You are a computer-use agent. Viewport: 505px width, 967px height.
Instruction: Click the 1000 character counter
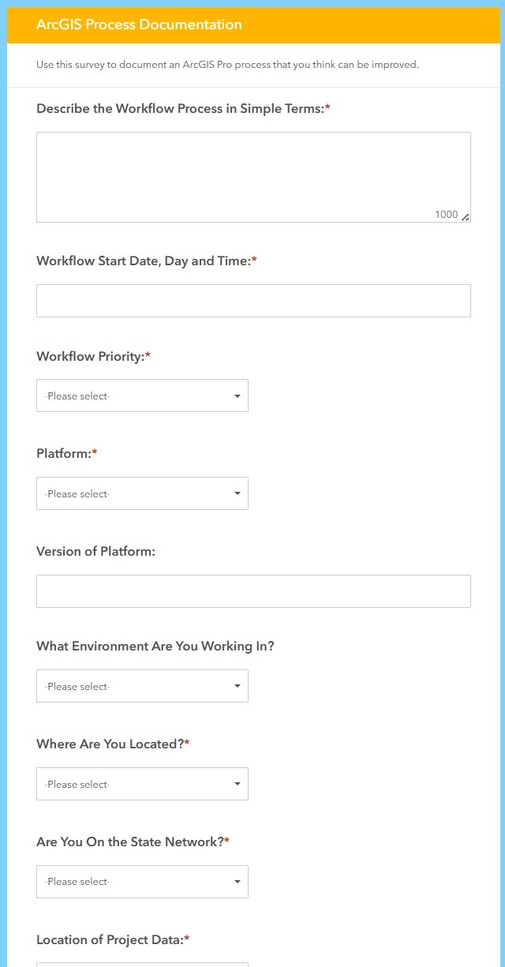pos(446,215)
